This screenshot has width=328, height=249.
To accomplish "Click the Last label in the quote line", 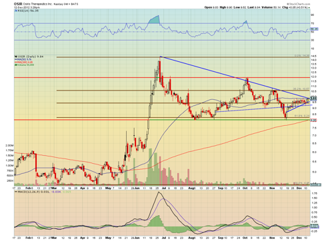I will point(251,7).
